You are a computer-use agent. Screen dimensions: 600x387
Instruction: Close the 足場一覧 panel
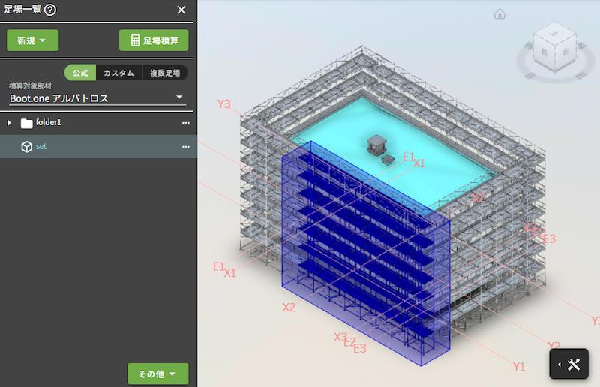point(181,10)
